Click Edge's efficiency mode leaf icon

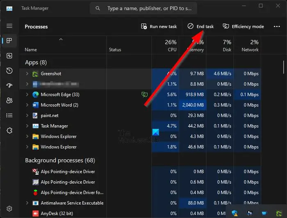[x=144, y=94]
